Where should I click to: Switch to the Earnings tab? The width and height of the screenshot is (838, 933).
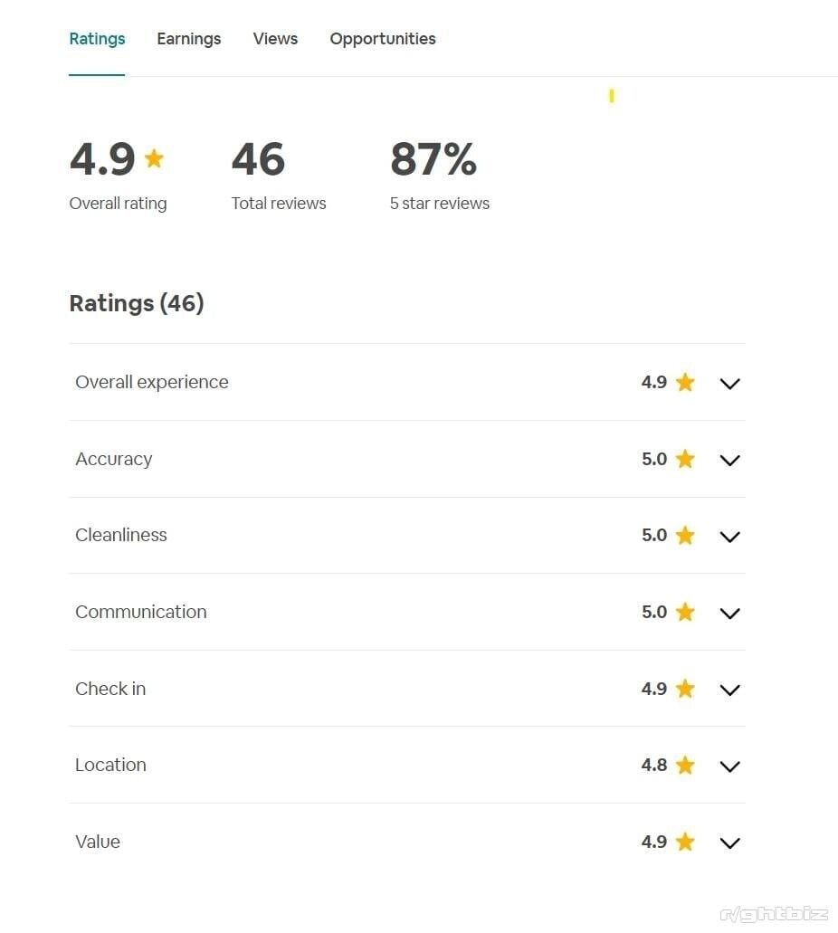[x=188, y=39]
